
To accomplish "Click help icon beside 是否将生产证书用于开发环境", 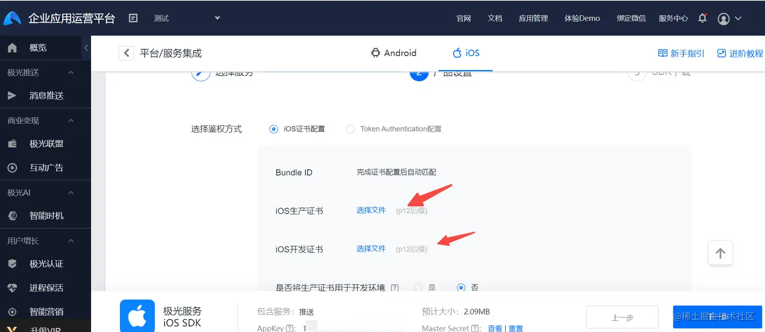I will [x=395, y=288].
